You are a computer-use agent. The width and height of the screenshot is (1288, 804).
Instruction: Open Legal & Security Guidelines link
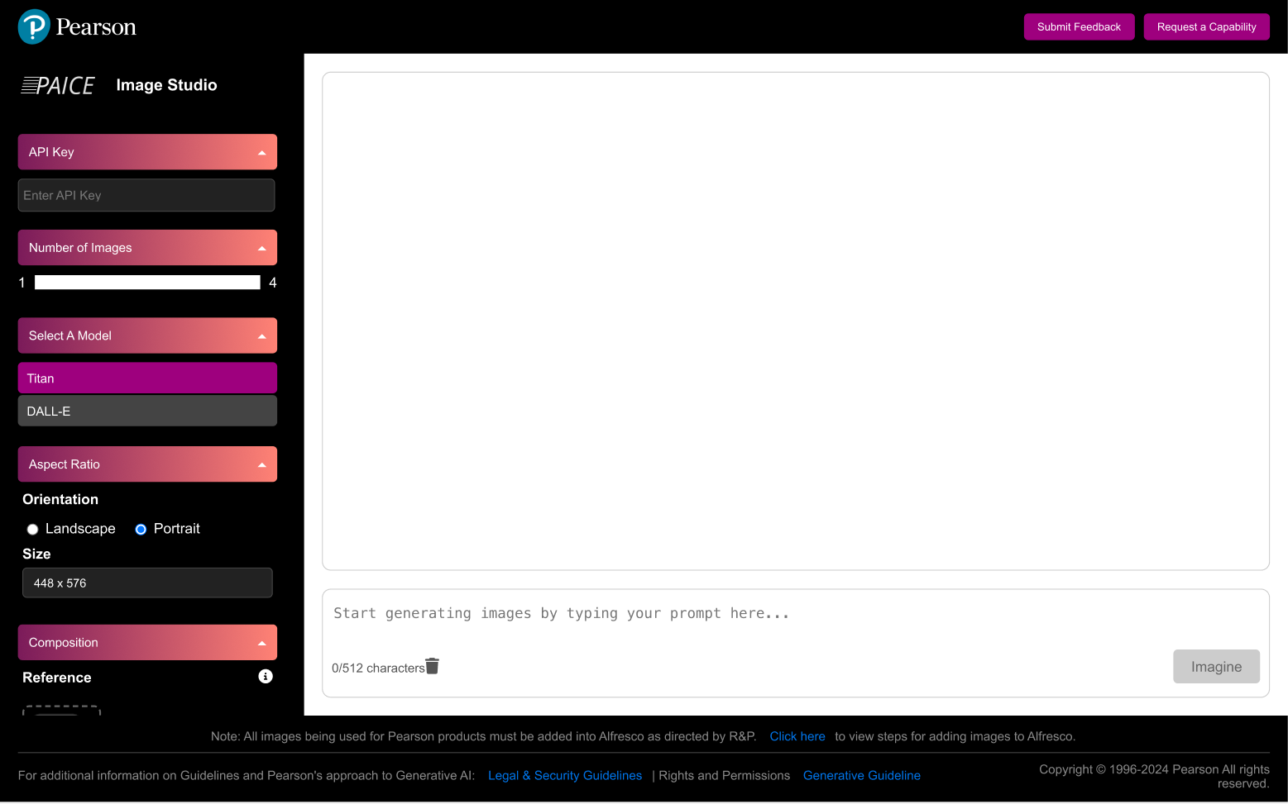[x=565, y=775]
